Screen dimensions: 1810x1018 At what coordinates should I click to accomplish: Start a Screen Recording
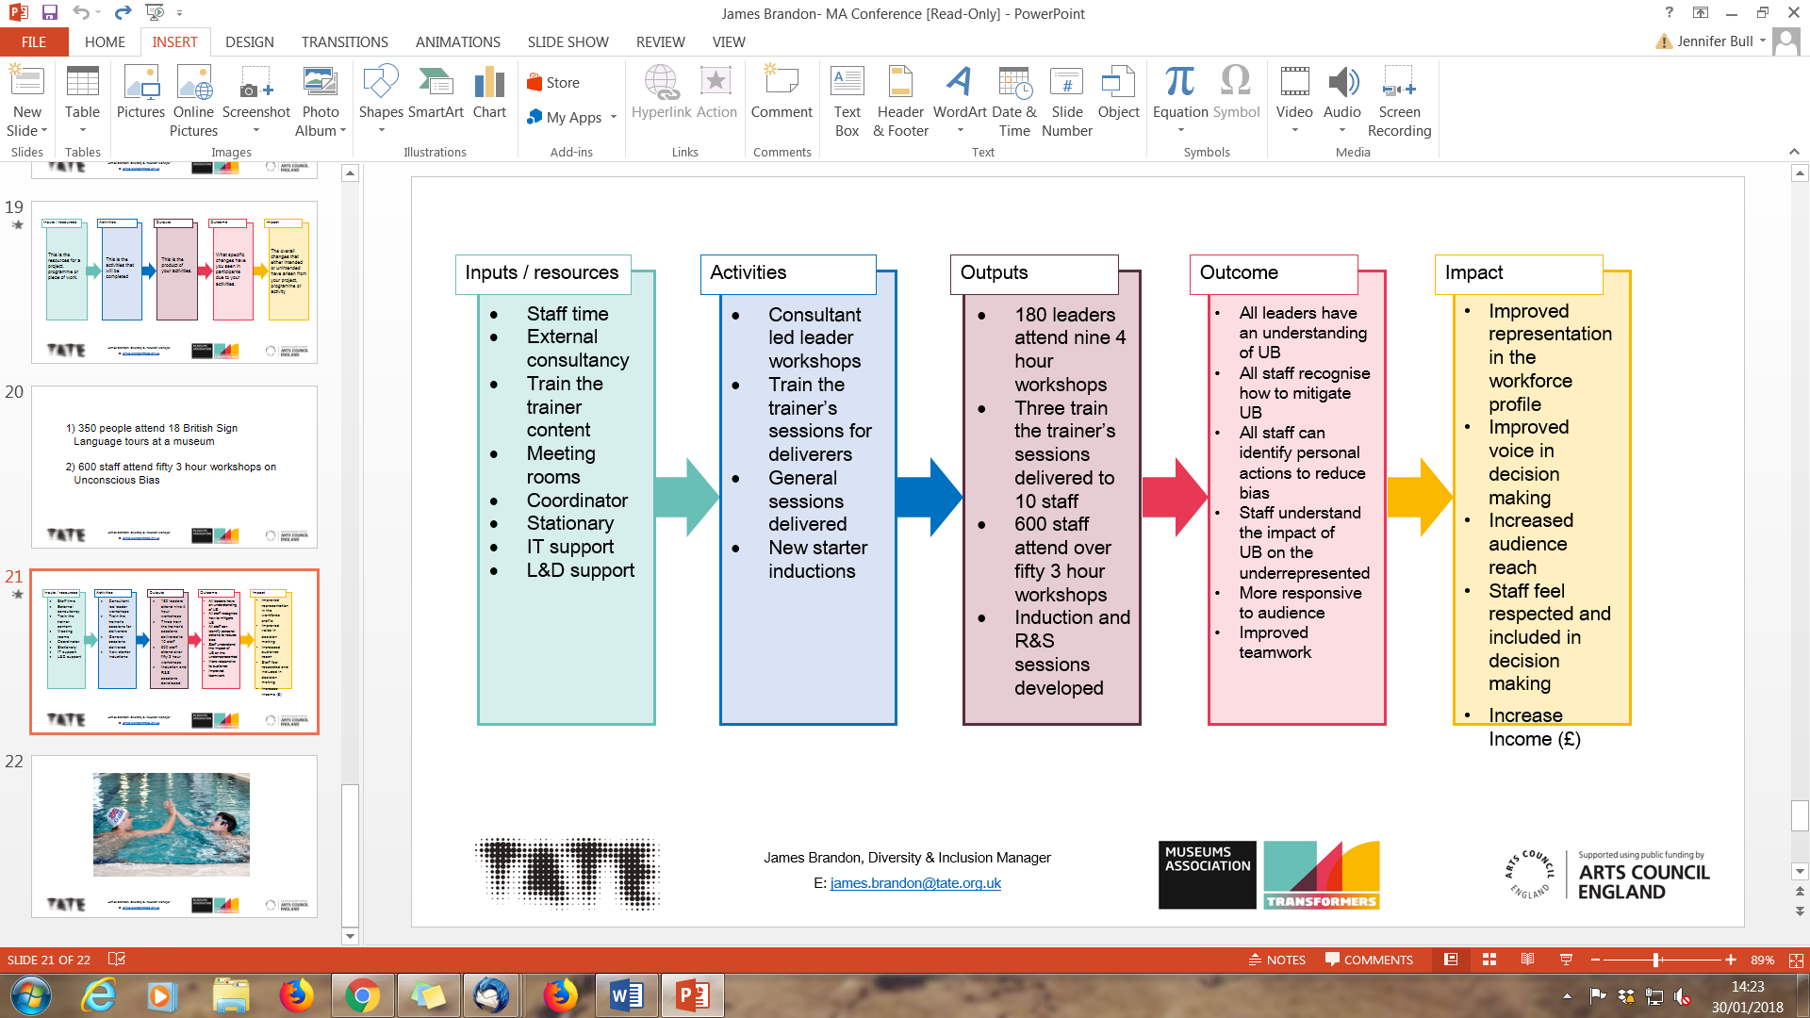click(1399, 101)
